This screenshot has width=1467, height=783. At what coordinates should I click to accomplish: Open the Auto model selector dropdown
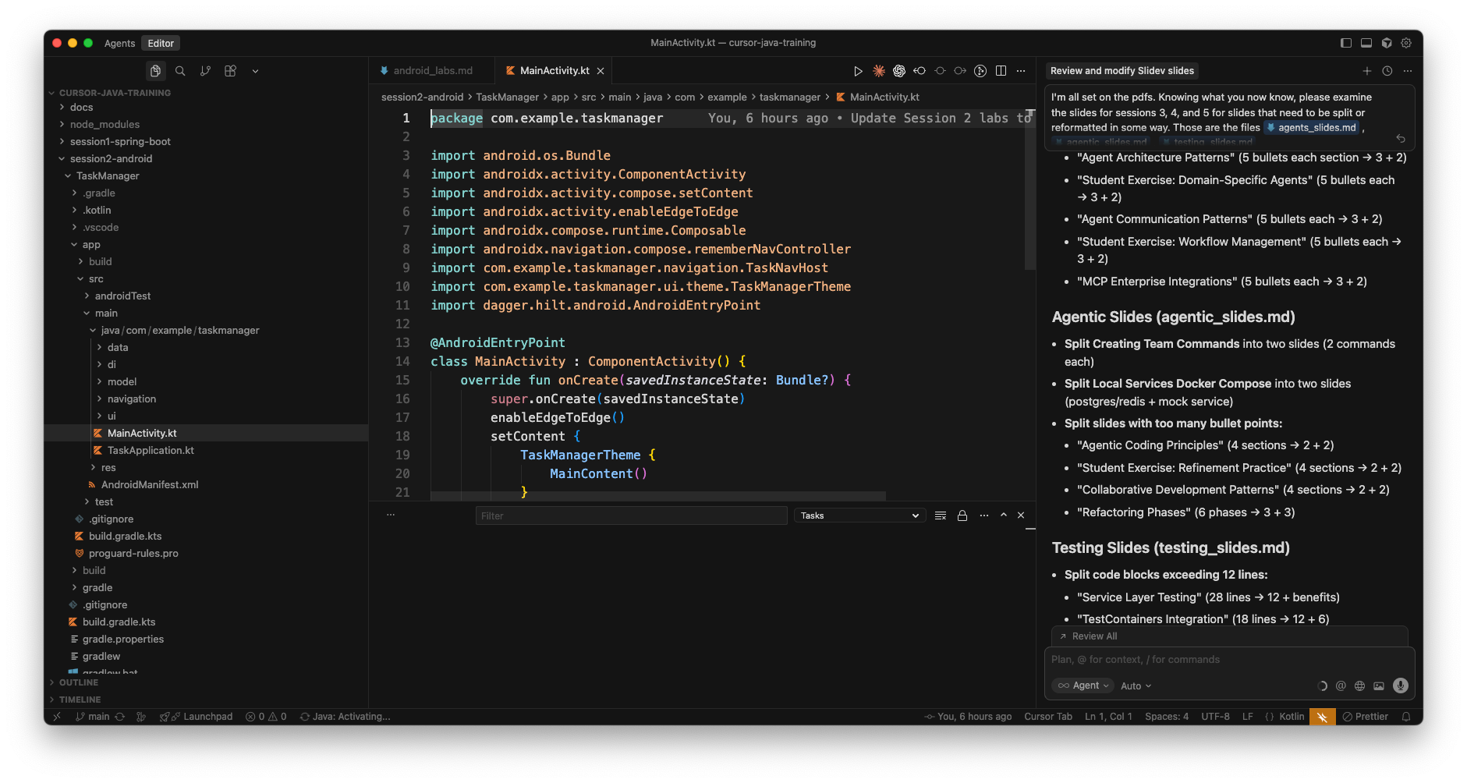pyautogui.click(x=1136, y=686)
